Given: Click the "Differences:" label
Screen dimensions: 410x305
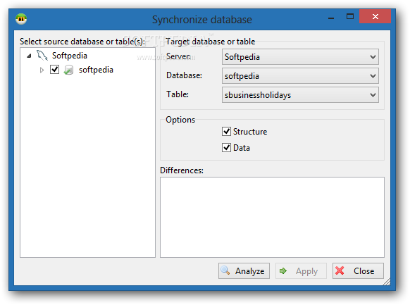Looking at the screenshot, I should point(182,170).
